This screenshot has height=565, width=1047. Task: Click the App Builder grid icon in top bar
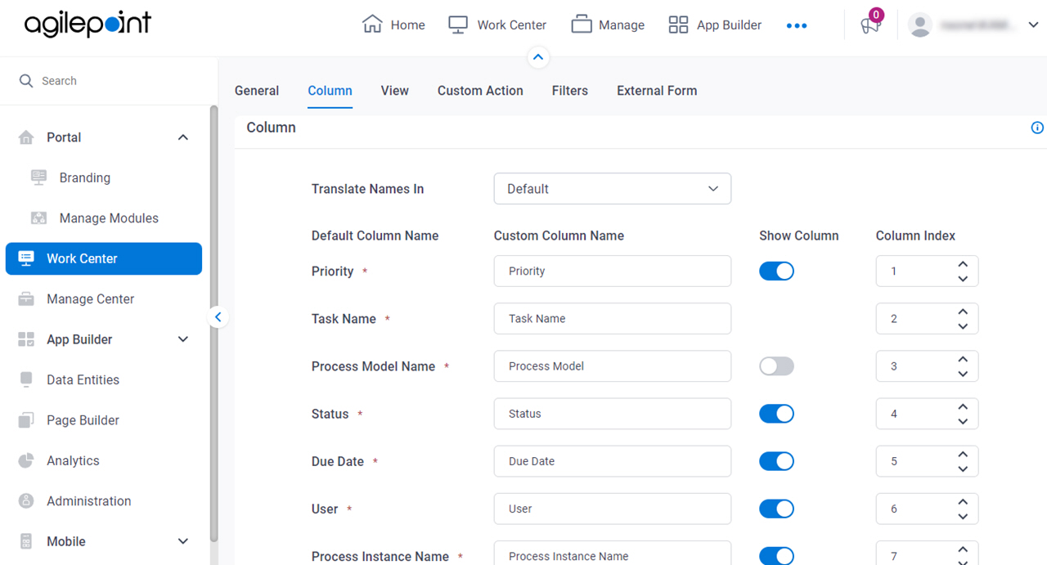[678, 25]
